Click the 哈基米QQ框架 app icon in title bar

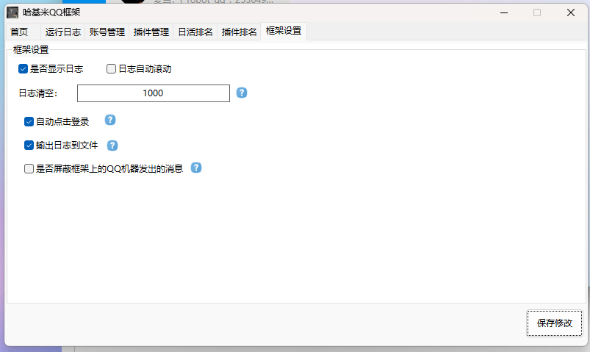pos(12,12)
